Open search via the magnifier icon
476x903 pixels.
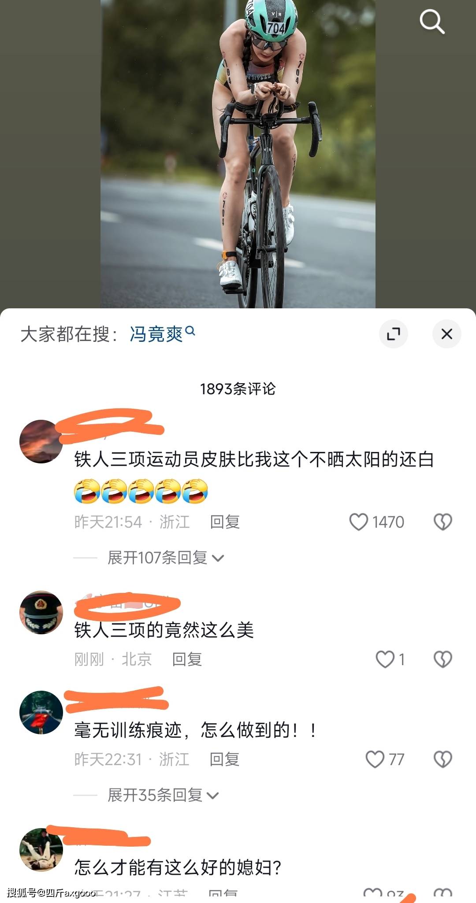coord(432,22)
